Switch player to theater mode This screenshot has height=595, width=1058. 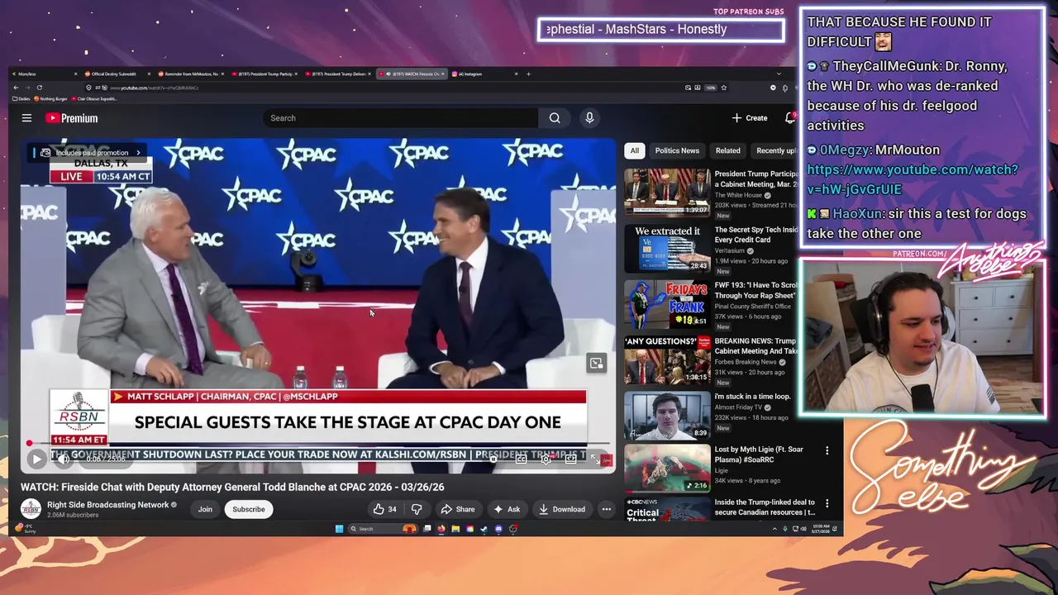571,459
